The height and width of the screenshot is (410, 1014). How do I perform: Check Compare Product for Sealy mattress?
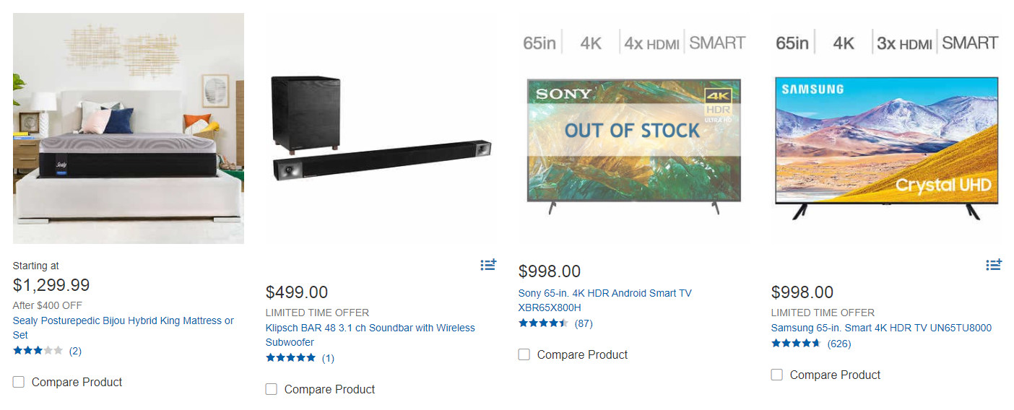click(19, 382)
